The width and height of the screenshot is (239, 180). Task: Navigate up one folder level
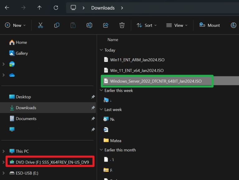point(40,8)
